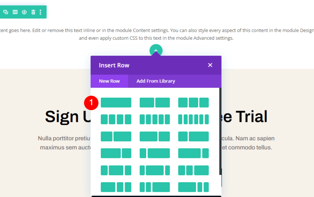Click the duplicate row icon in green toolbar
Screen dimensions: 314x197
6,12
